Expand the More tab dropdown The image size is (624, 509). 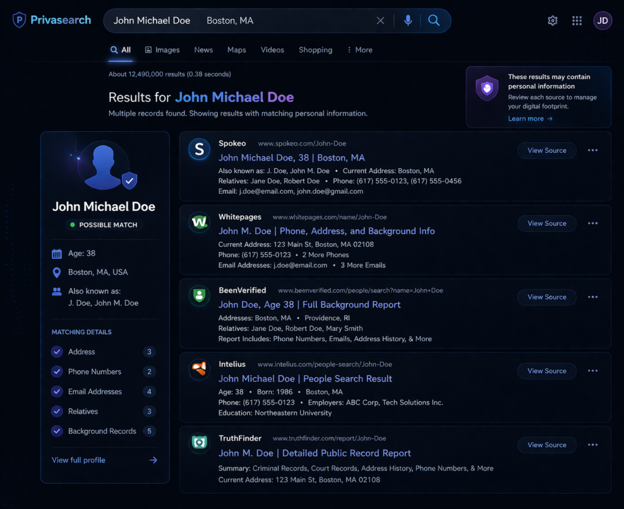359,49
